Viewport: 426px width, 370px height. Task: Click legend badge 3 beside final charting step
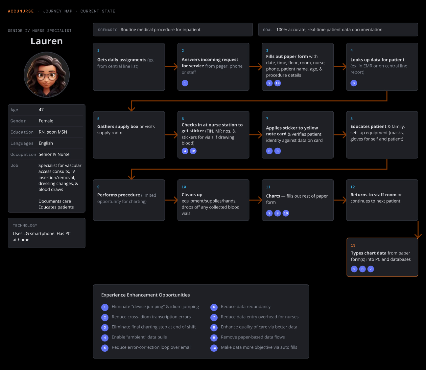105,327
